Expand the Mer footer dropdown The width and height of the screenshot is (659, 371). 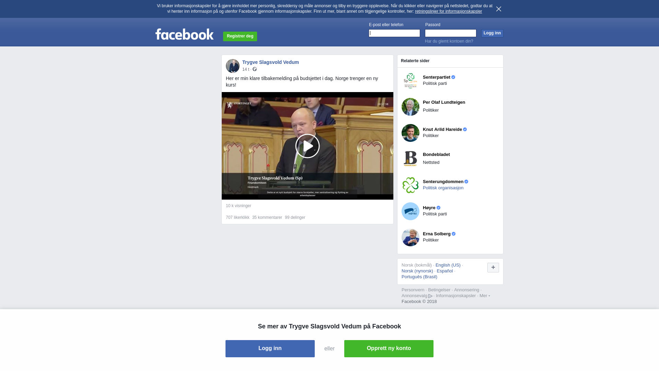coord(485,296)
